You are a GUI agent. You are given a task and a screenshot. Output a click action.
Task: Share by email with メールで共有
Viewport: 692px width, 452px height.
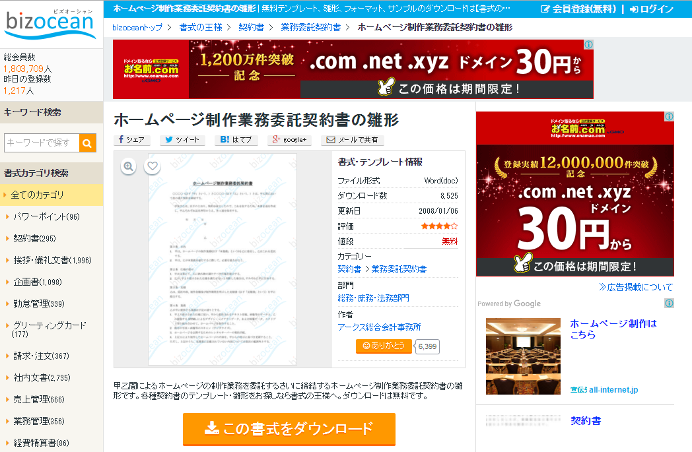352,140
